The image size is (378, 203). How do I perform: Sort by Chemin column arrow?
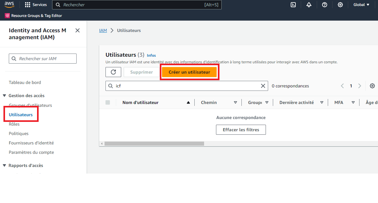click(x=235, y=102)
